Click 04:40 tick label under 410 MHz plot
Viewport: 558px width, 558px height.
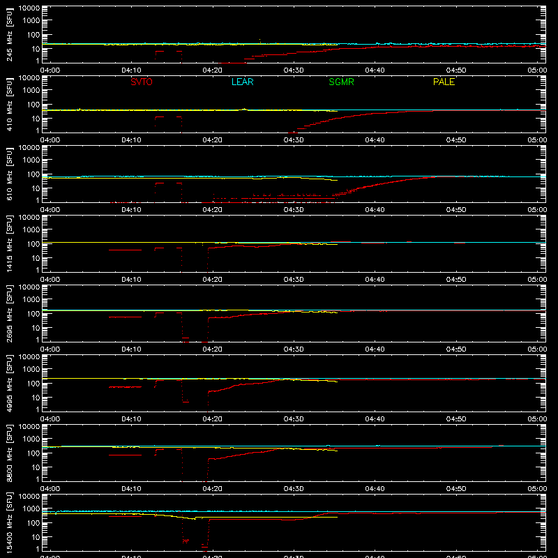pyautogui.click(x=375, y=140)
